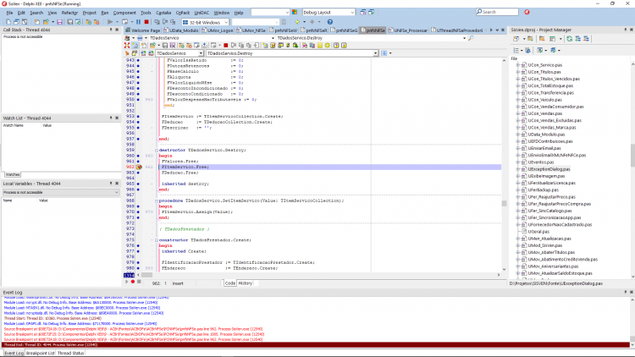Open the Refactor menu

click(69, 13)
